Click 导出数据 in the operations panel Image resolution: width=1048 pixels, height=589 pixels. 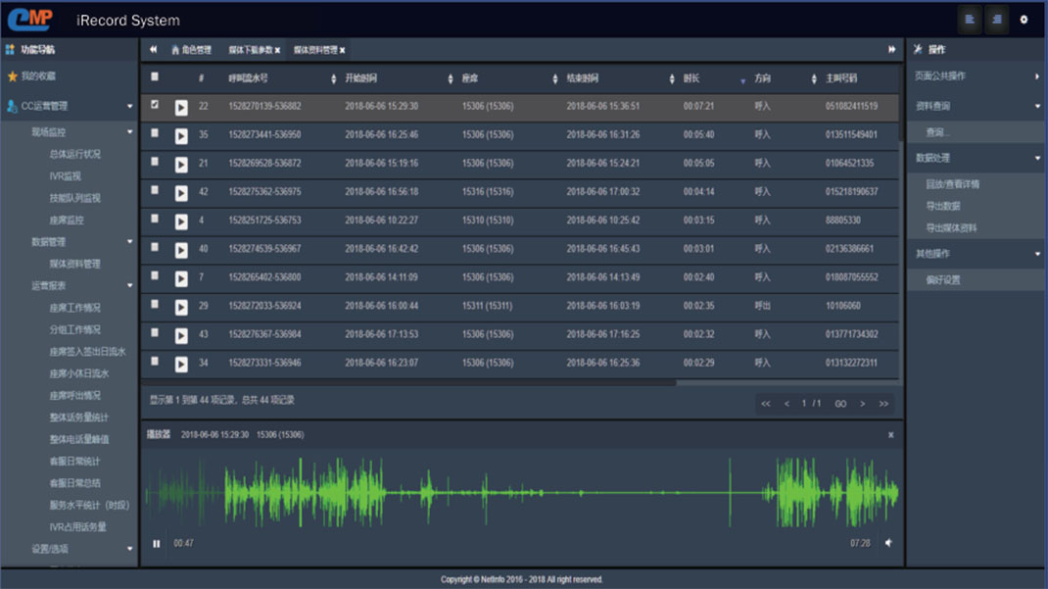tap(943, 206)
